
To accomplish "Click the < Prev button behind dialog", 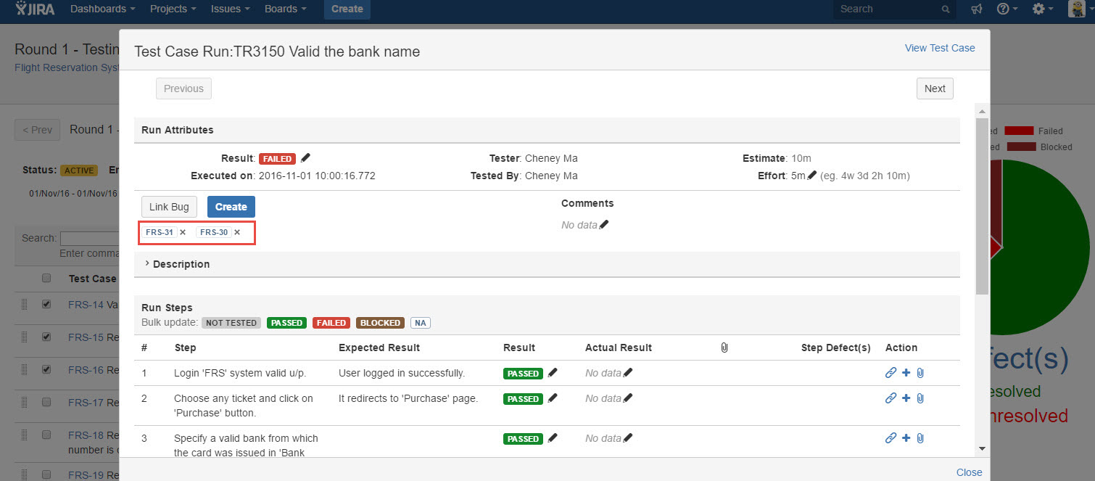I will [x=37, y=130].
